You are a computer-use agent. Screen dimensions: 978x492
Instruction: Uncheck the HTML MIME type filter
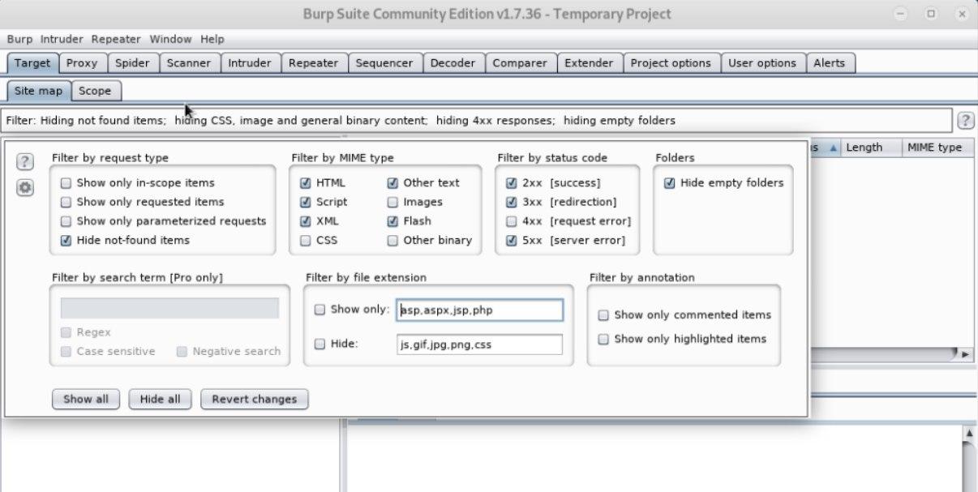coord(305,183)
